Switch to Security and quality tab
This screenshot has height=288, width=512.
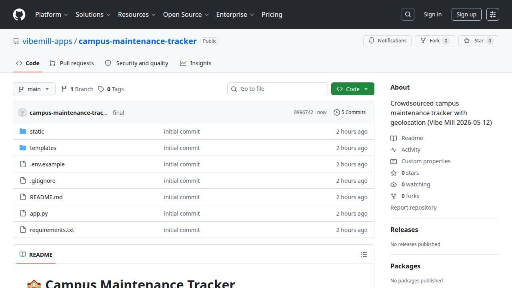pos(136,63)
